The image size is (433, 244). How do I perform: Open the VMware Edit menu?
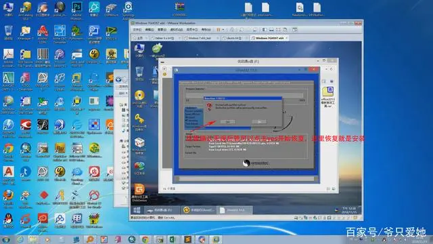coord(149,30)
